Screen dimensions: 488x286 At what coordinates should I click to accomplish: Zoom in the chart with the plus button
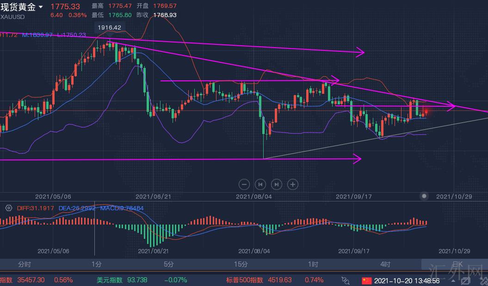(292, 184)
